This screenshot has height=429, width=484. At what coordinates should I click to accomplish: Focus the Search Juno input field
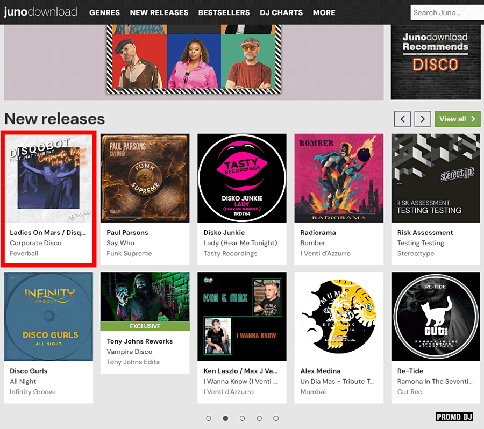447,13
